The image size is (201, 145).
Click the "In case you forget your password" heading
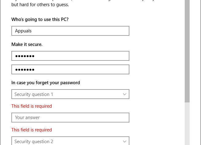coord(45,83)
